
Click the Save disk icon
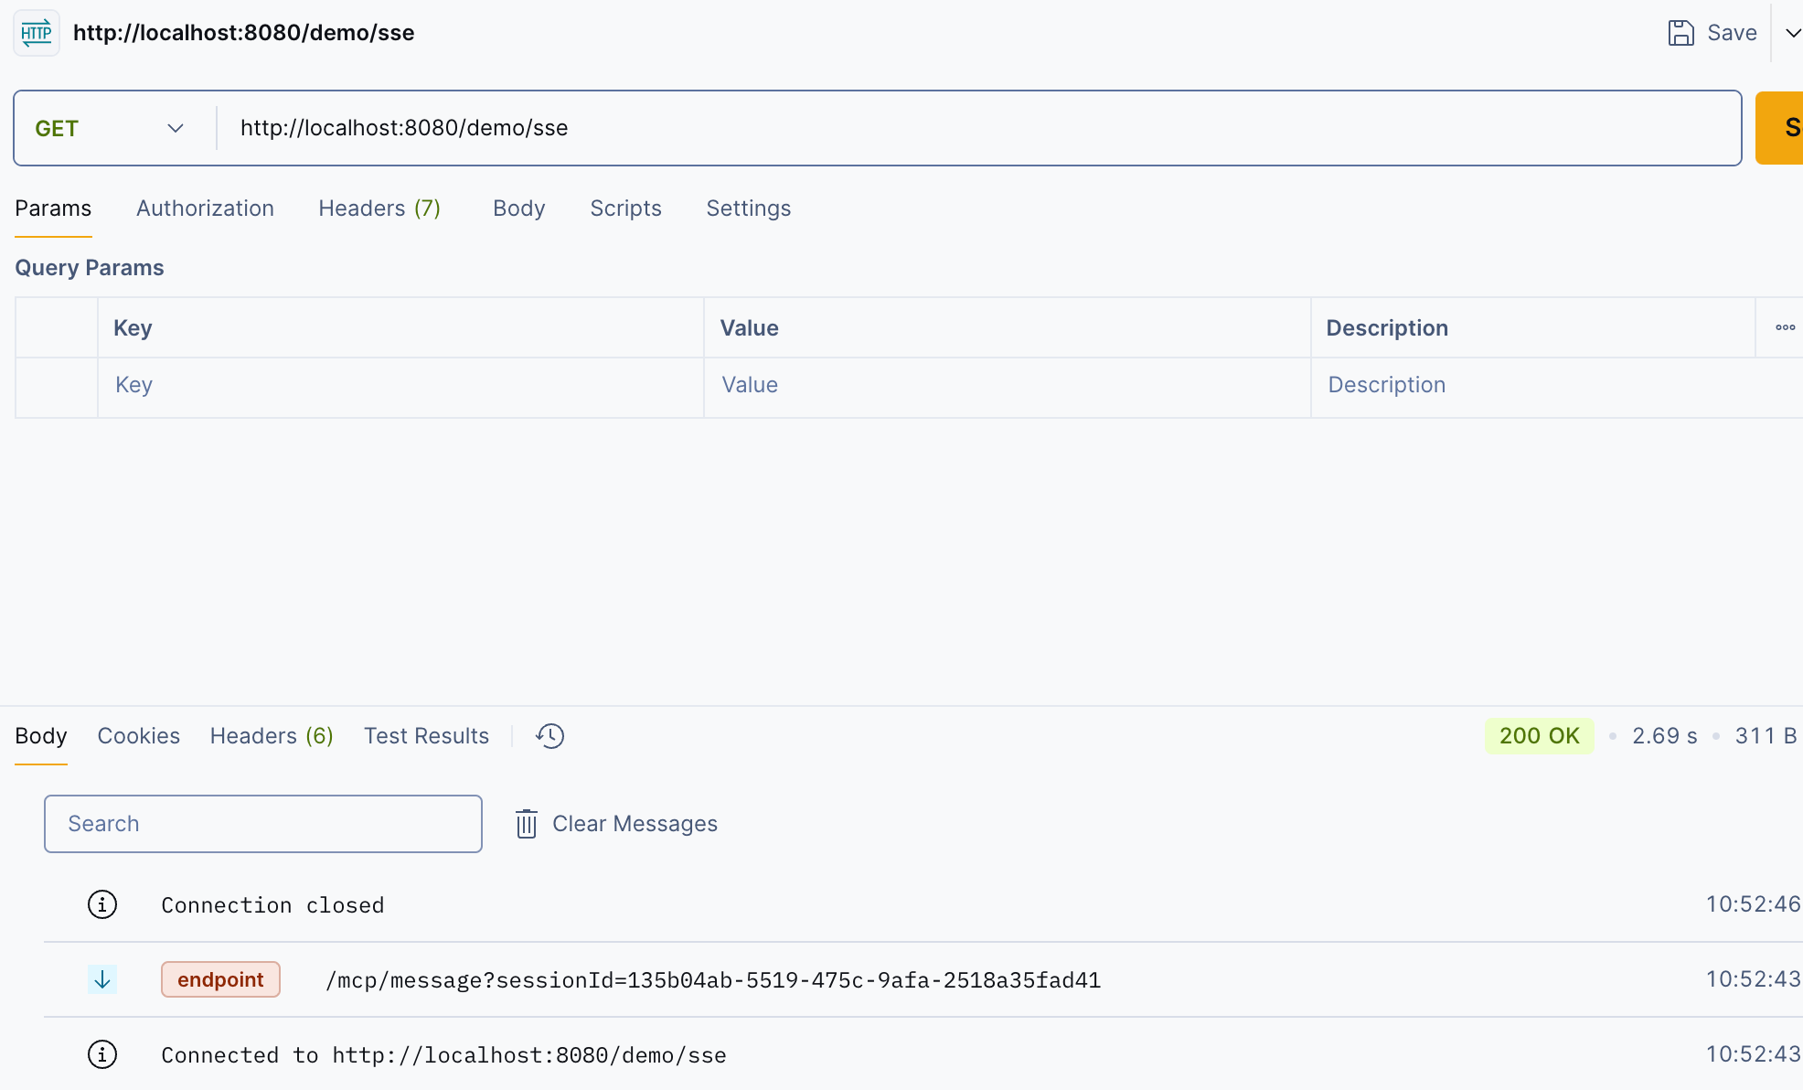1681,32
